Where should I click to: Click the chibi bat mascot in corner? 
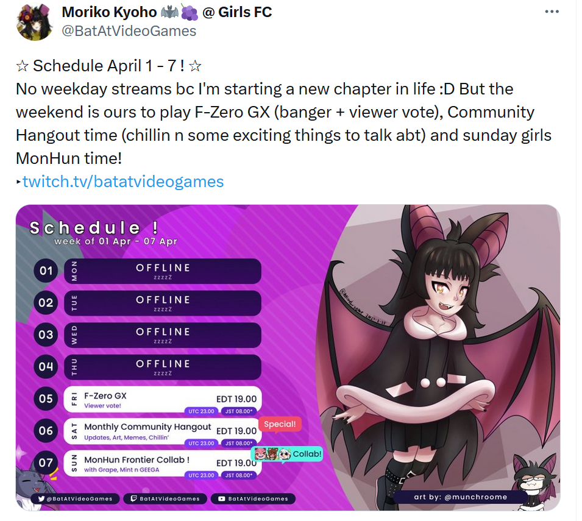click(534, 479)
